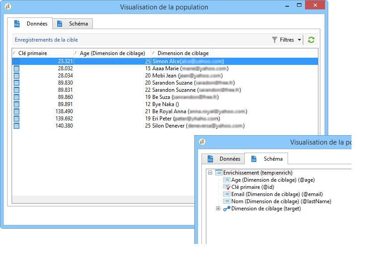Click the Bye Naka record name
The height and width of the screenshot is (256, 372).
coord(163,104)
